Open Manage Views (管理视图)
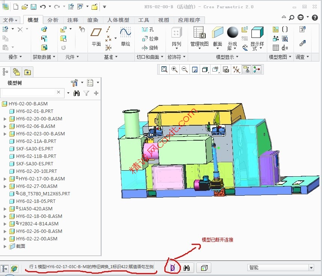The image size is (322, 276). tap(199, 38)
